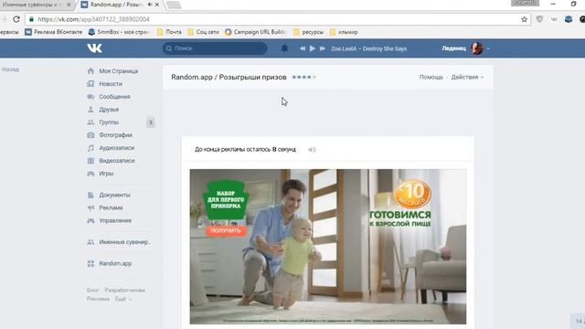Click the gamepad icon beside Игры
This screenshot has width=585, height=329.
(90, 174)
